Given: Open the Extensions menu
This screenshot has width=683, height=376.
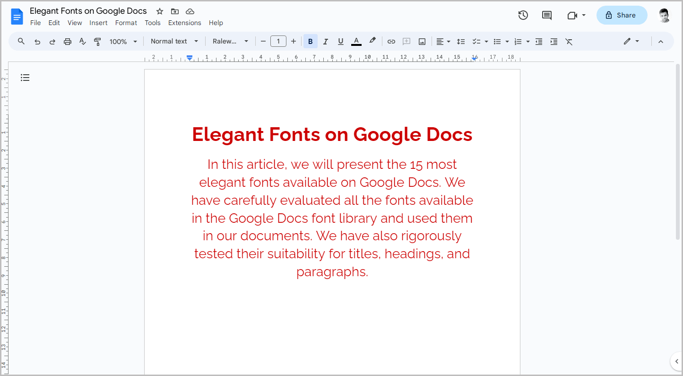Looking at the screenshot, I should click(184, 22).
